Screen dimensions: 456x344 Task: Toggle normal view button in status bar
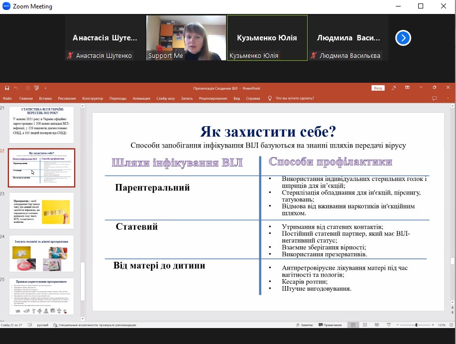click(x=353, y=325)
